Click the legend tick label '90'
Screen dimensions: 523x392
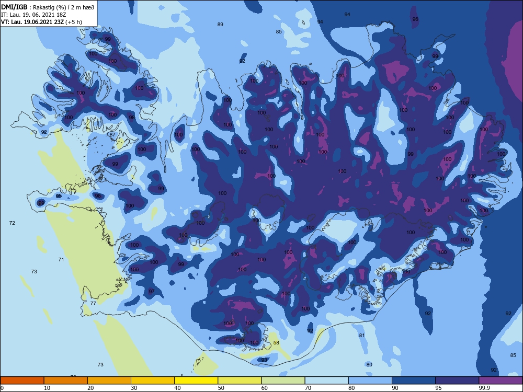point(395,388)
